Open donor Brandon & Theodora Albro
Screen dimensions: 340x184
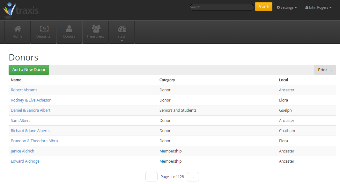[x=34, y=141]
